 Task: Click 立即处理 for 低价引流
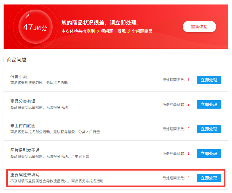[209, 80]
